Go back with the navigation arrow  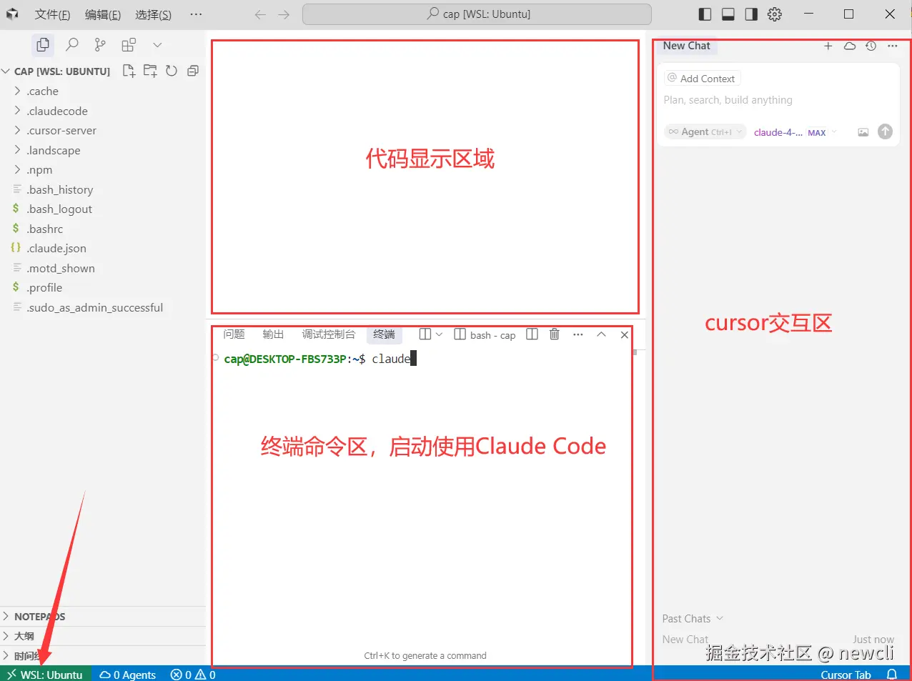pyautogui.click(x=260, y=14)
